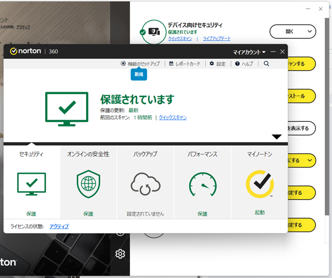Click the scan yellow button in background window
332x278 pixels.
302,63
